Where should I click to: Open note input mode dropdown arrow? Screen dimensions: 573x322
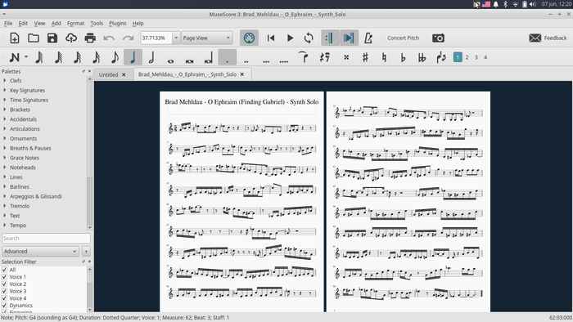[x=26, y=57]
